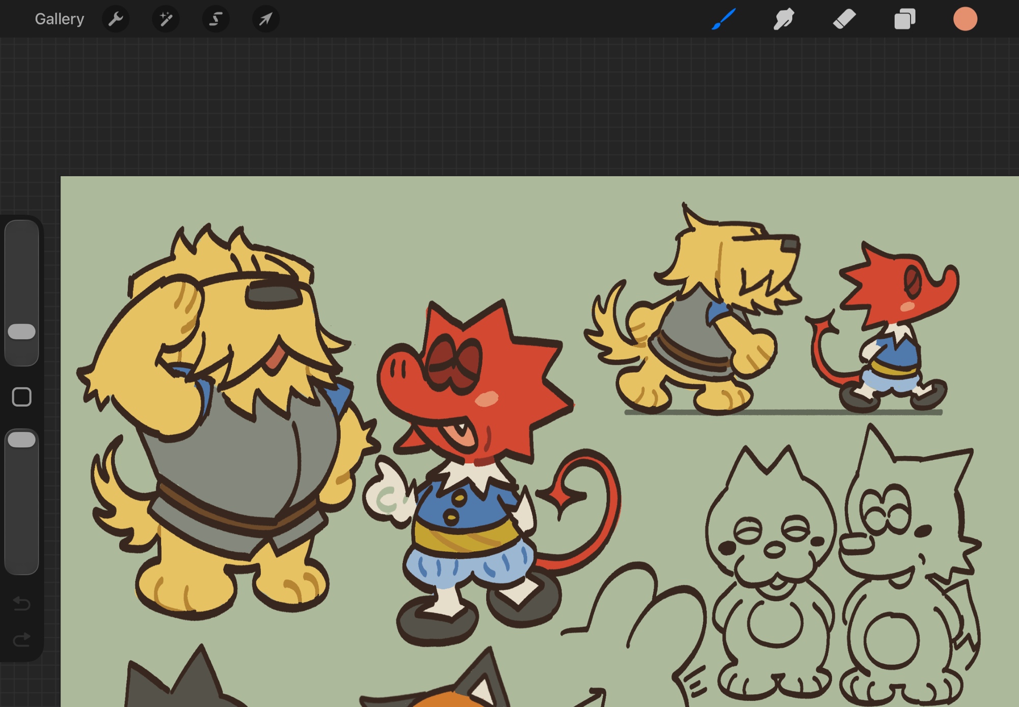
Task: Select the Brush tool
Action: coord(723,19)
